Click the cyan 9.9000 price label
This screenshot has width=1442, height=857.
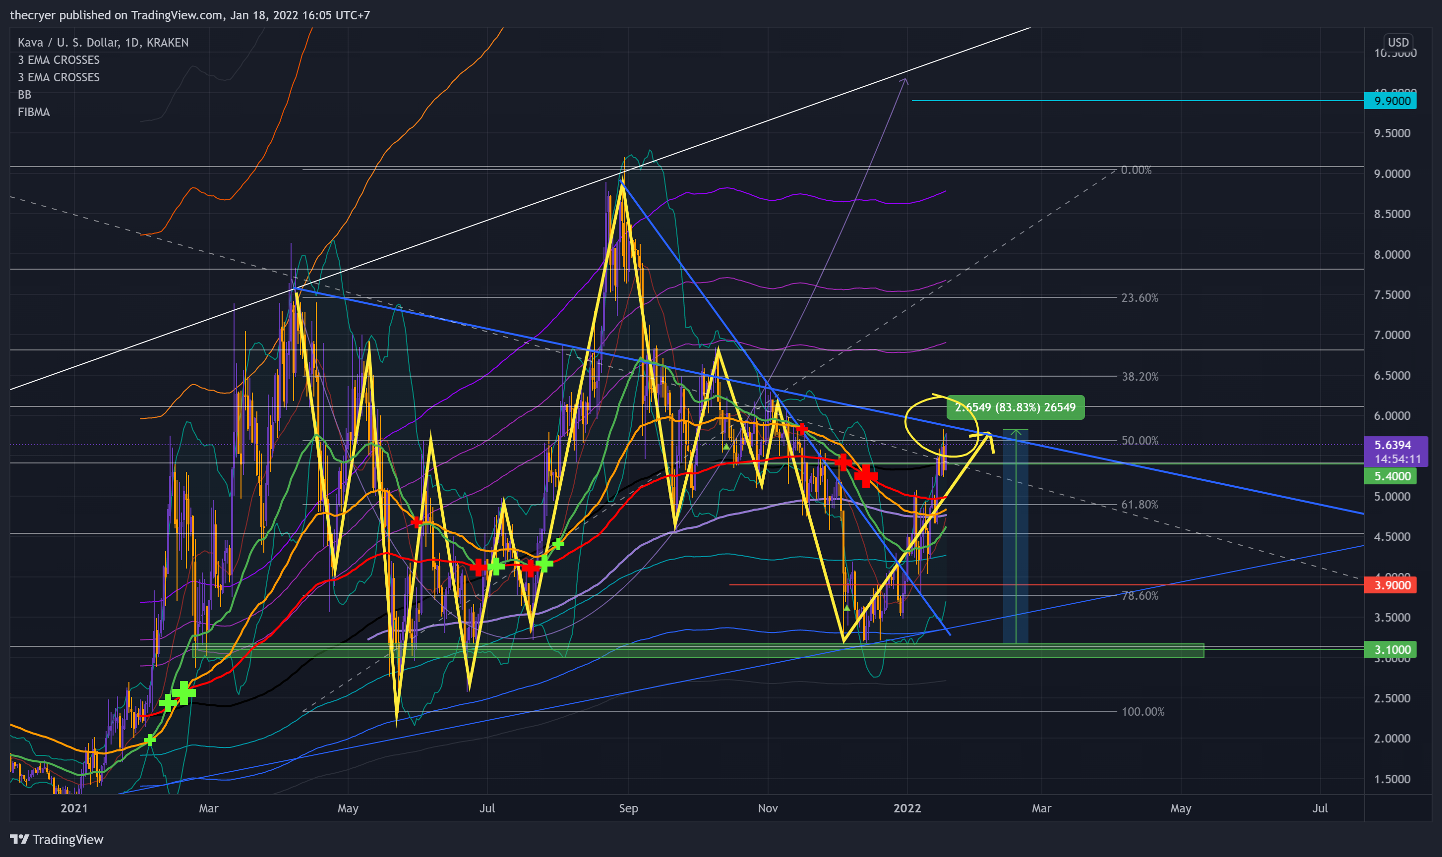pos(1390,101)
